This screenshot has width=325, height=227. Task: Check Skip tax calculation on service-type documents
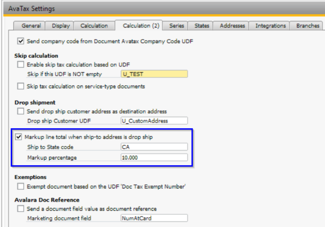tap(20, 86)
